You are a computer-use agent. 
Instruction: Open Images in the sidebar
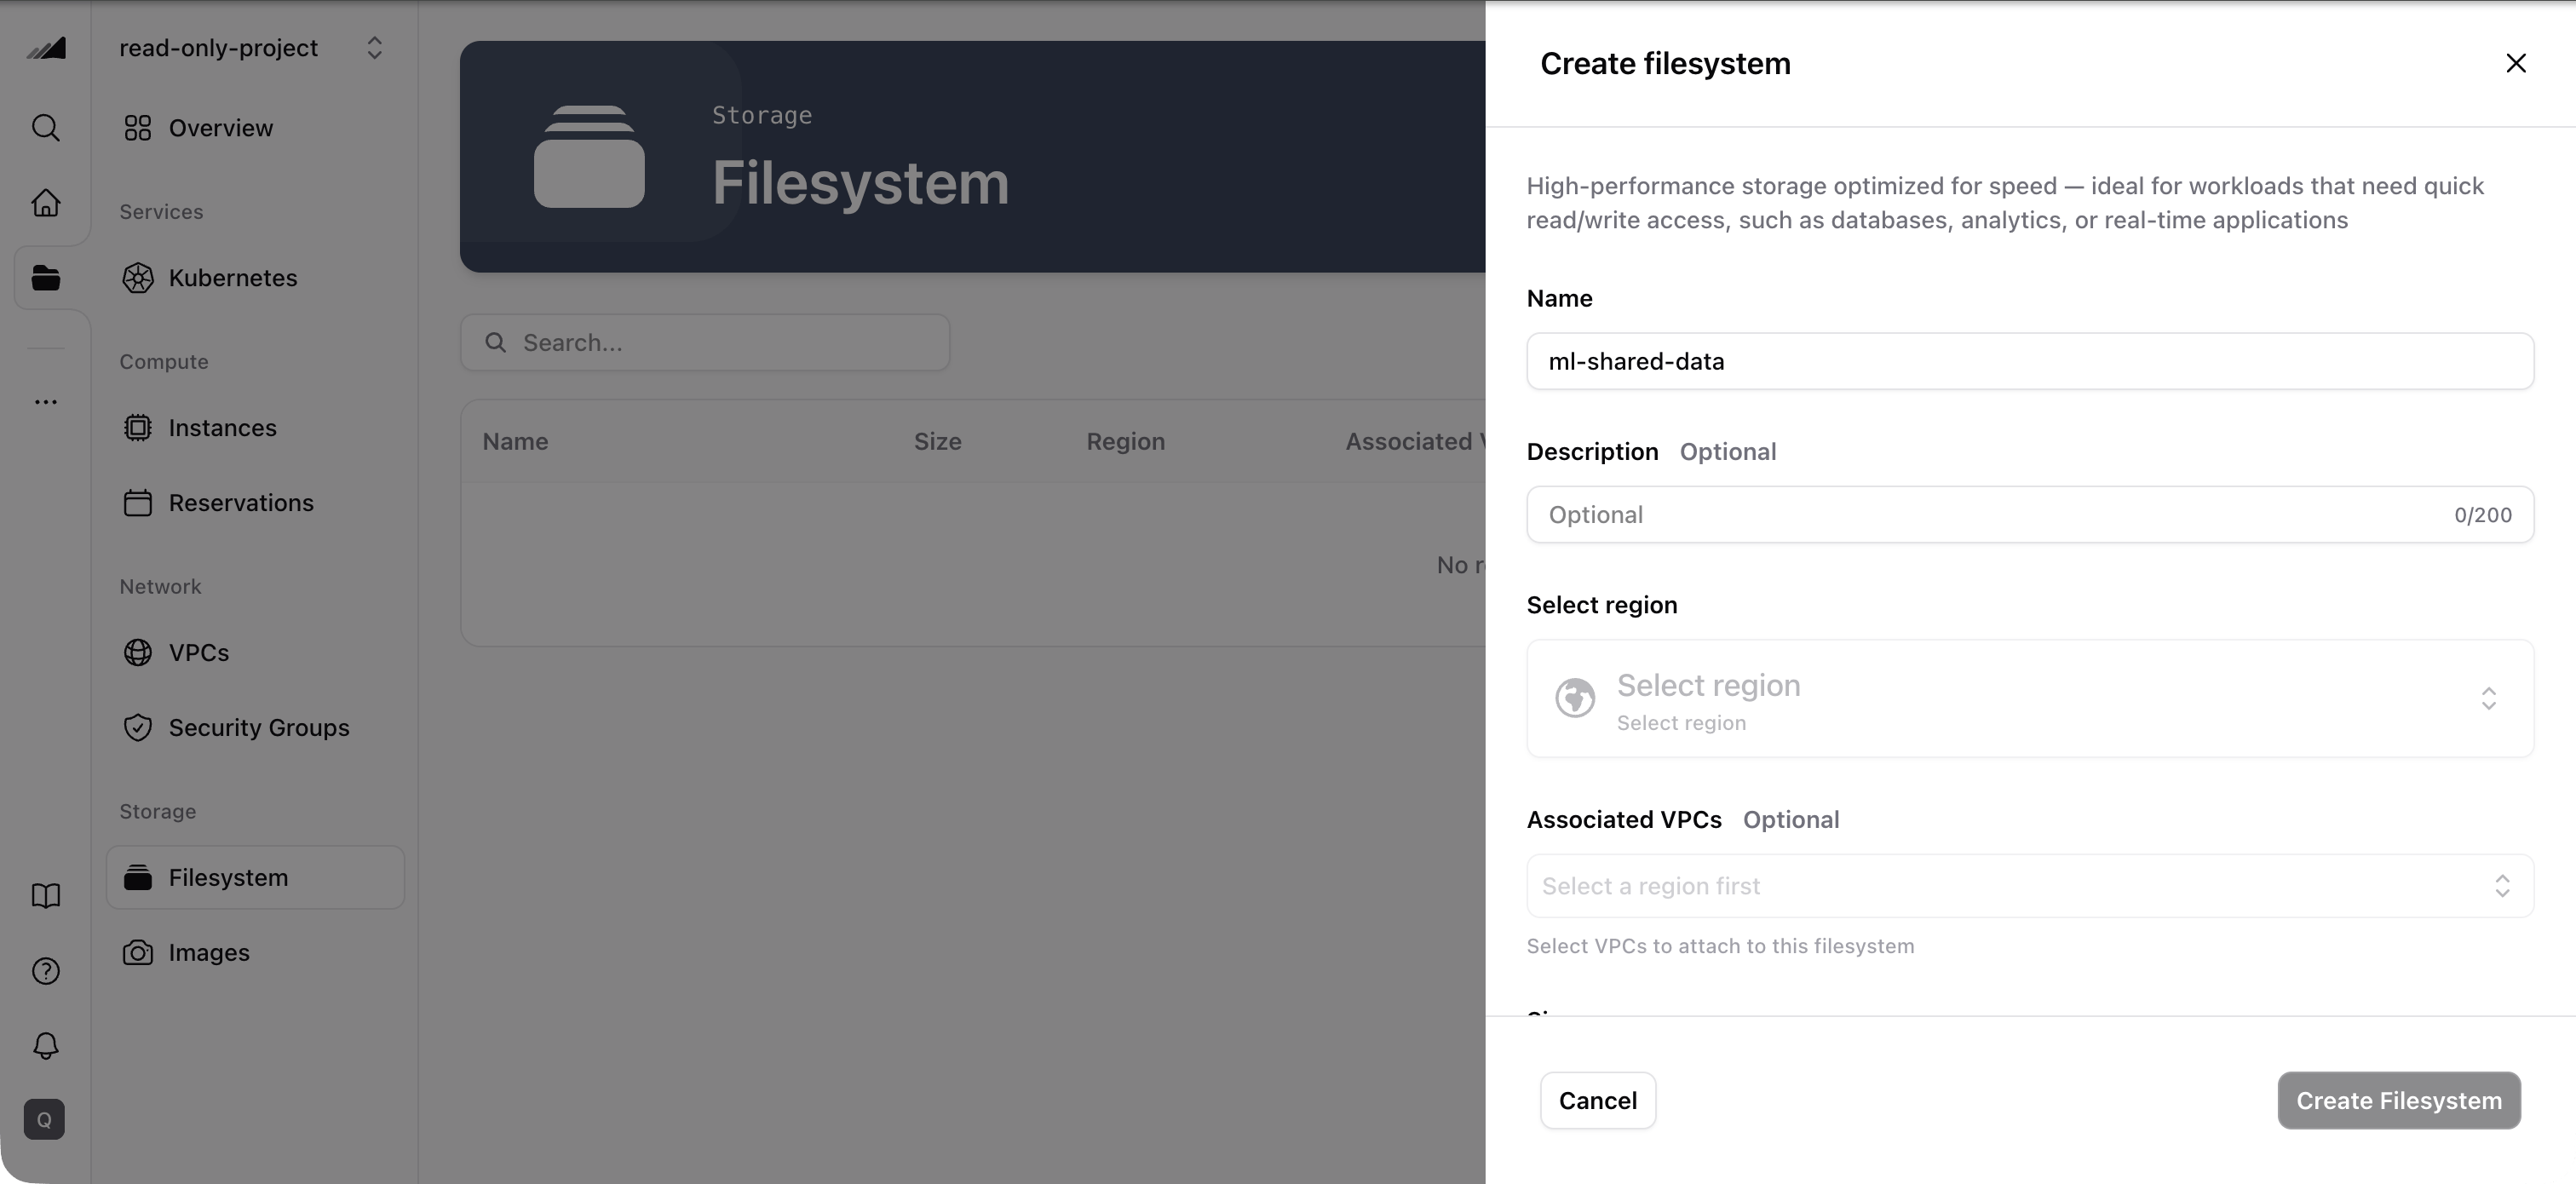pos(255,952)
